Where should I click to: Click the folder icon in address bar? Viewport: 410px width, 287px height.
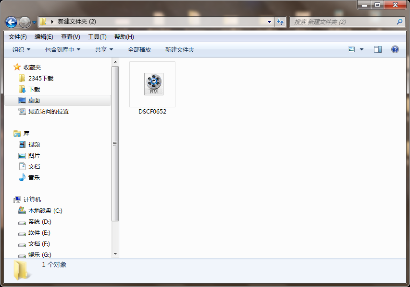pos(43,22)
